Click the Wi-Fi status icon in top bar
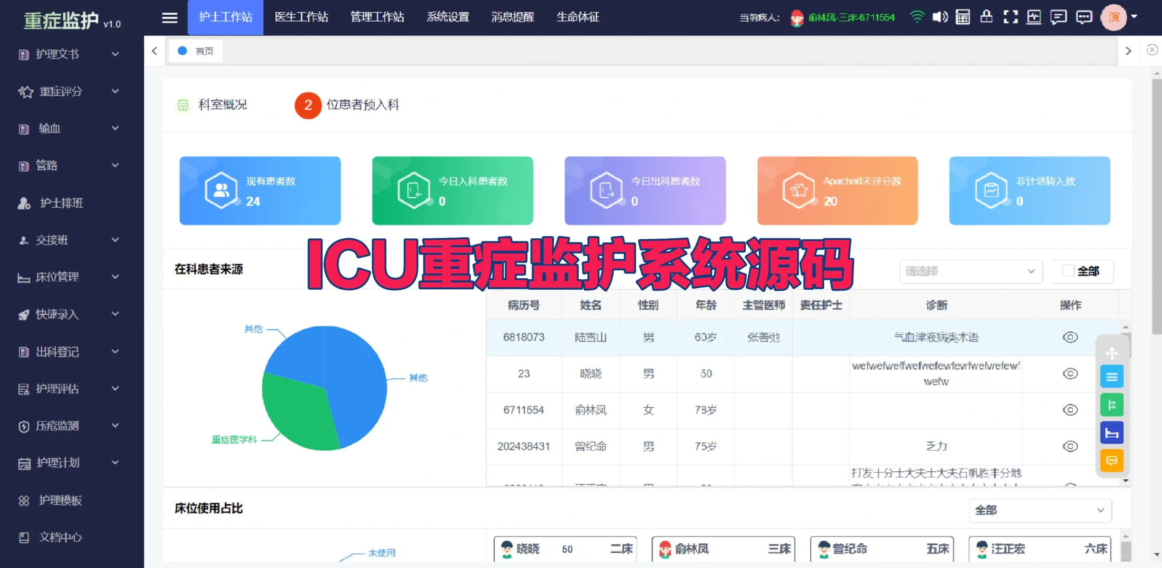This screenshot has height=568, width=1162. click(x=917, y=17)
